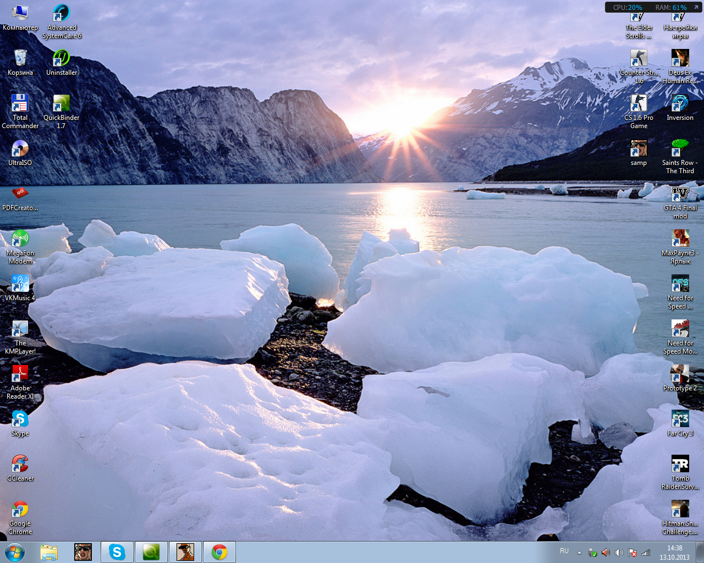Click the orange speaker tray icon
This screenshot has height=563, width=704.
(606, 553)
